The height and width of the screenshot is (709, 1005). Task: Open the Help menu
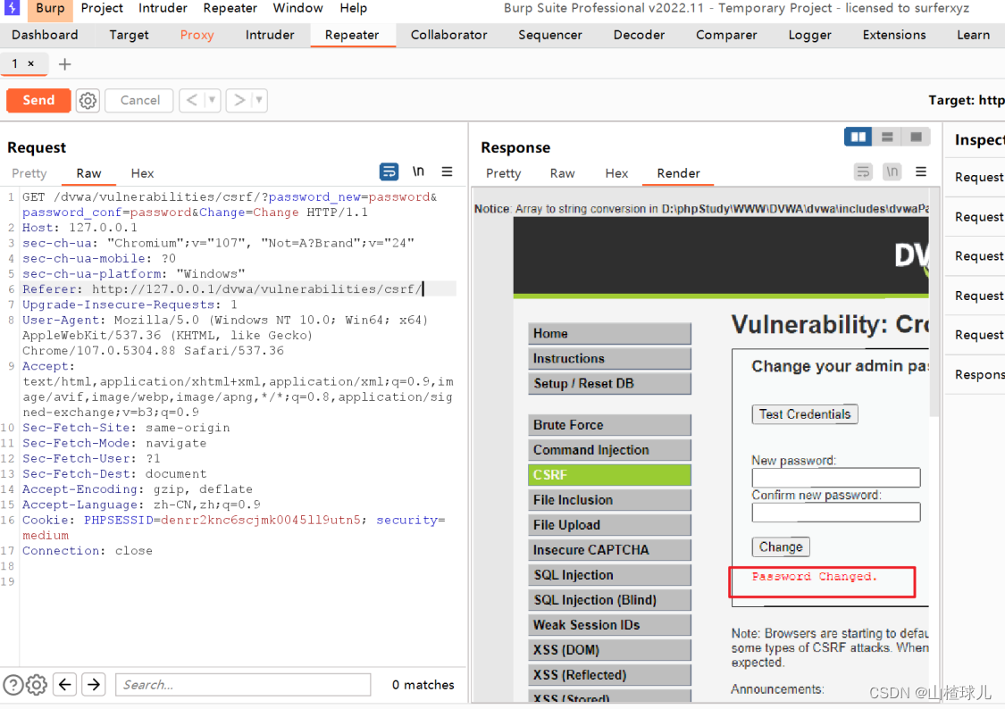click(x=353, y=8)
